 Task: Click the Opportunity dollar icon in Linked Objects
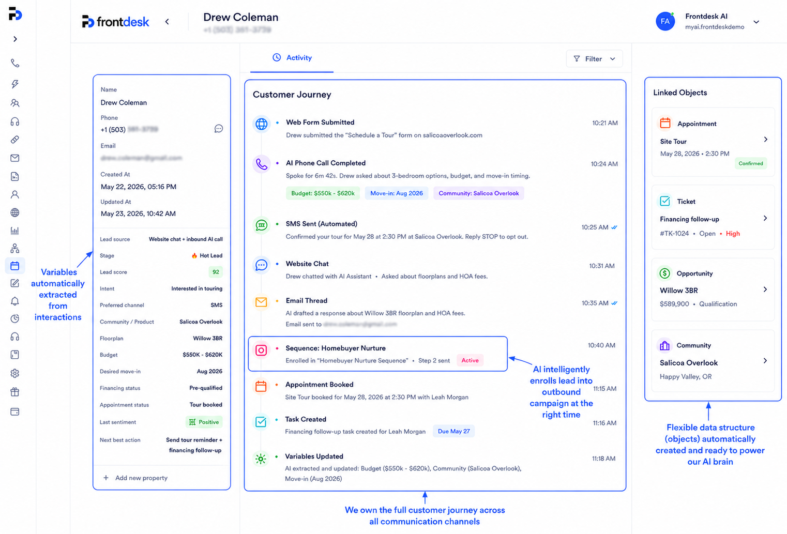click(x=665, y=273)
